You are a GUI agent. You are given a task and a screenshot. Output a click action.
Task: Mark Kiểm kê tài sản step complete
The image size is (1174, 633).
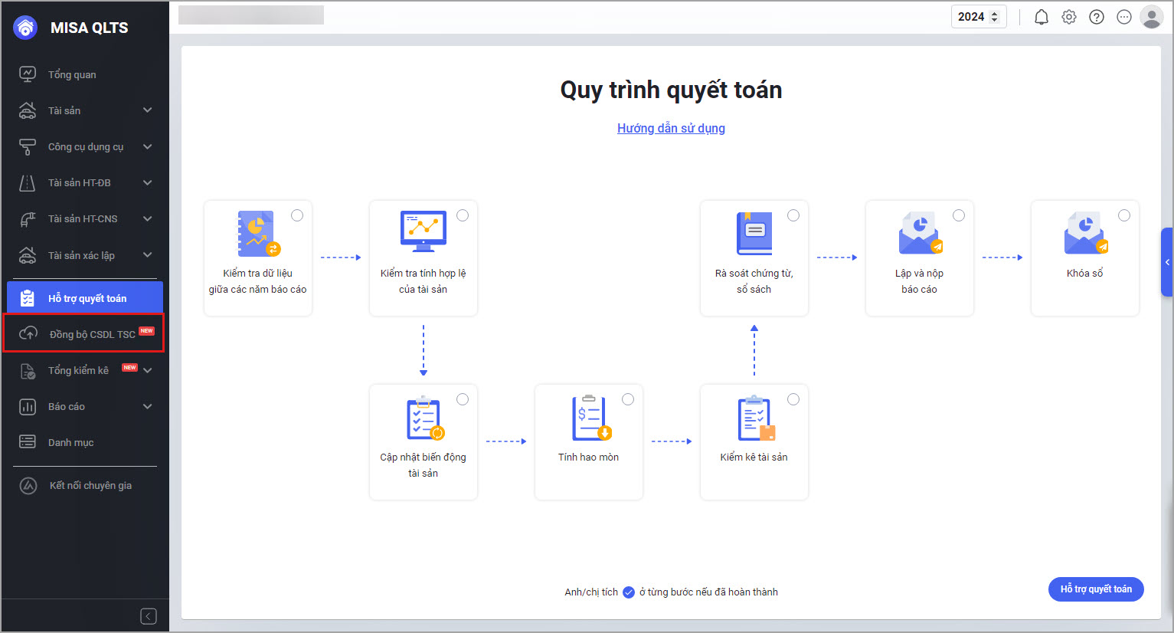pos(793,399)
